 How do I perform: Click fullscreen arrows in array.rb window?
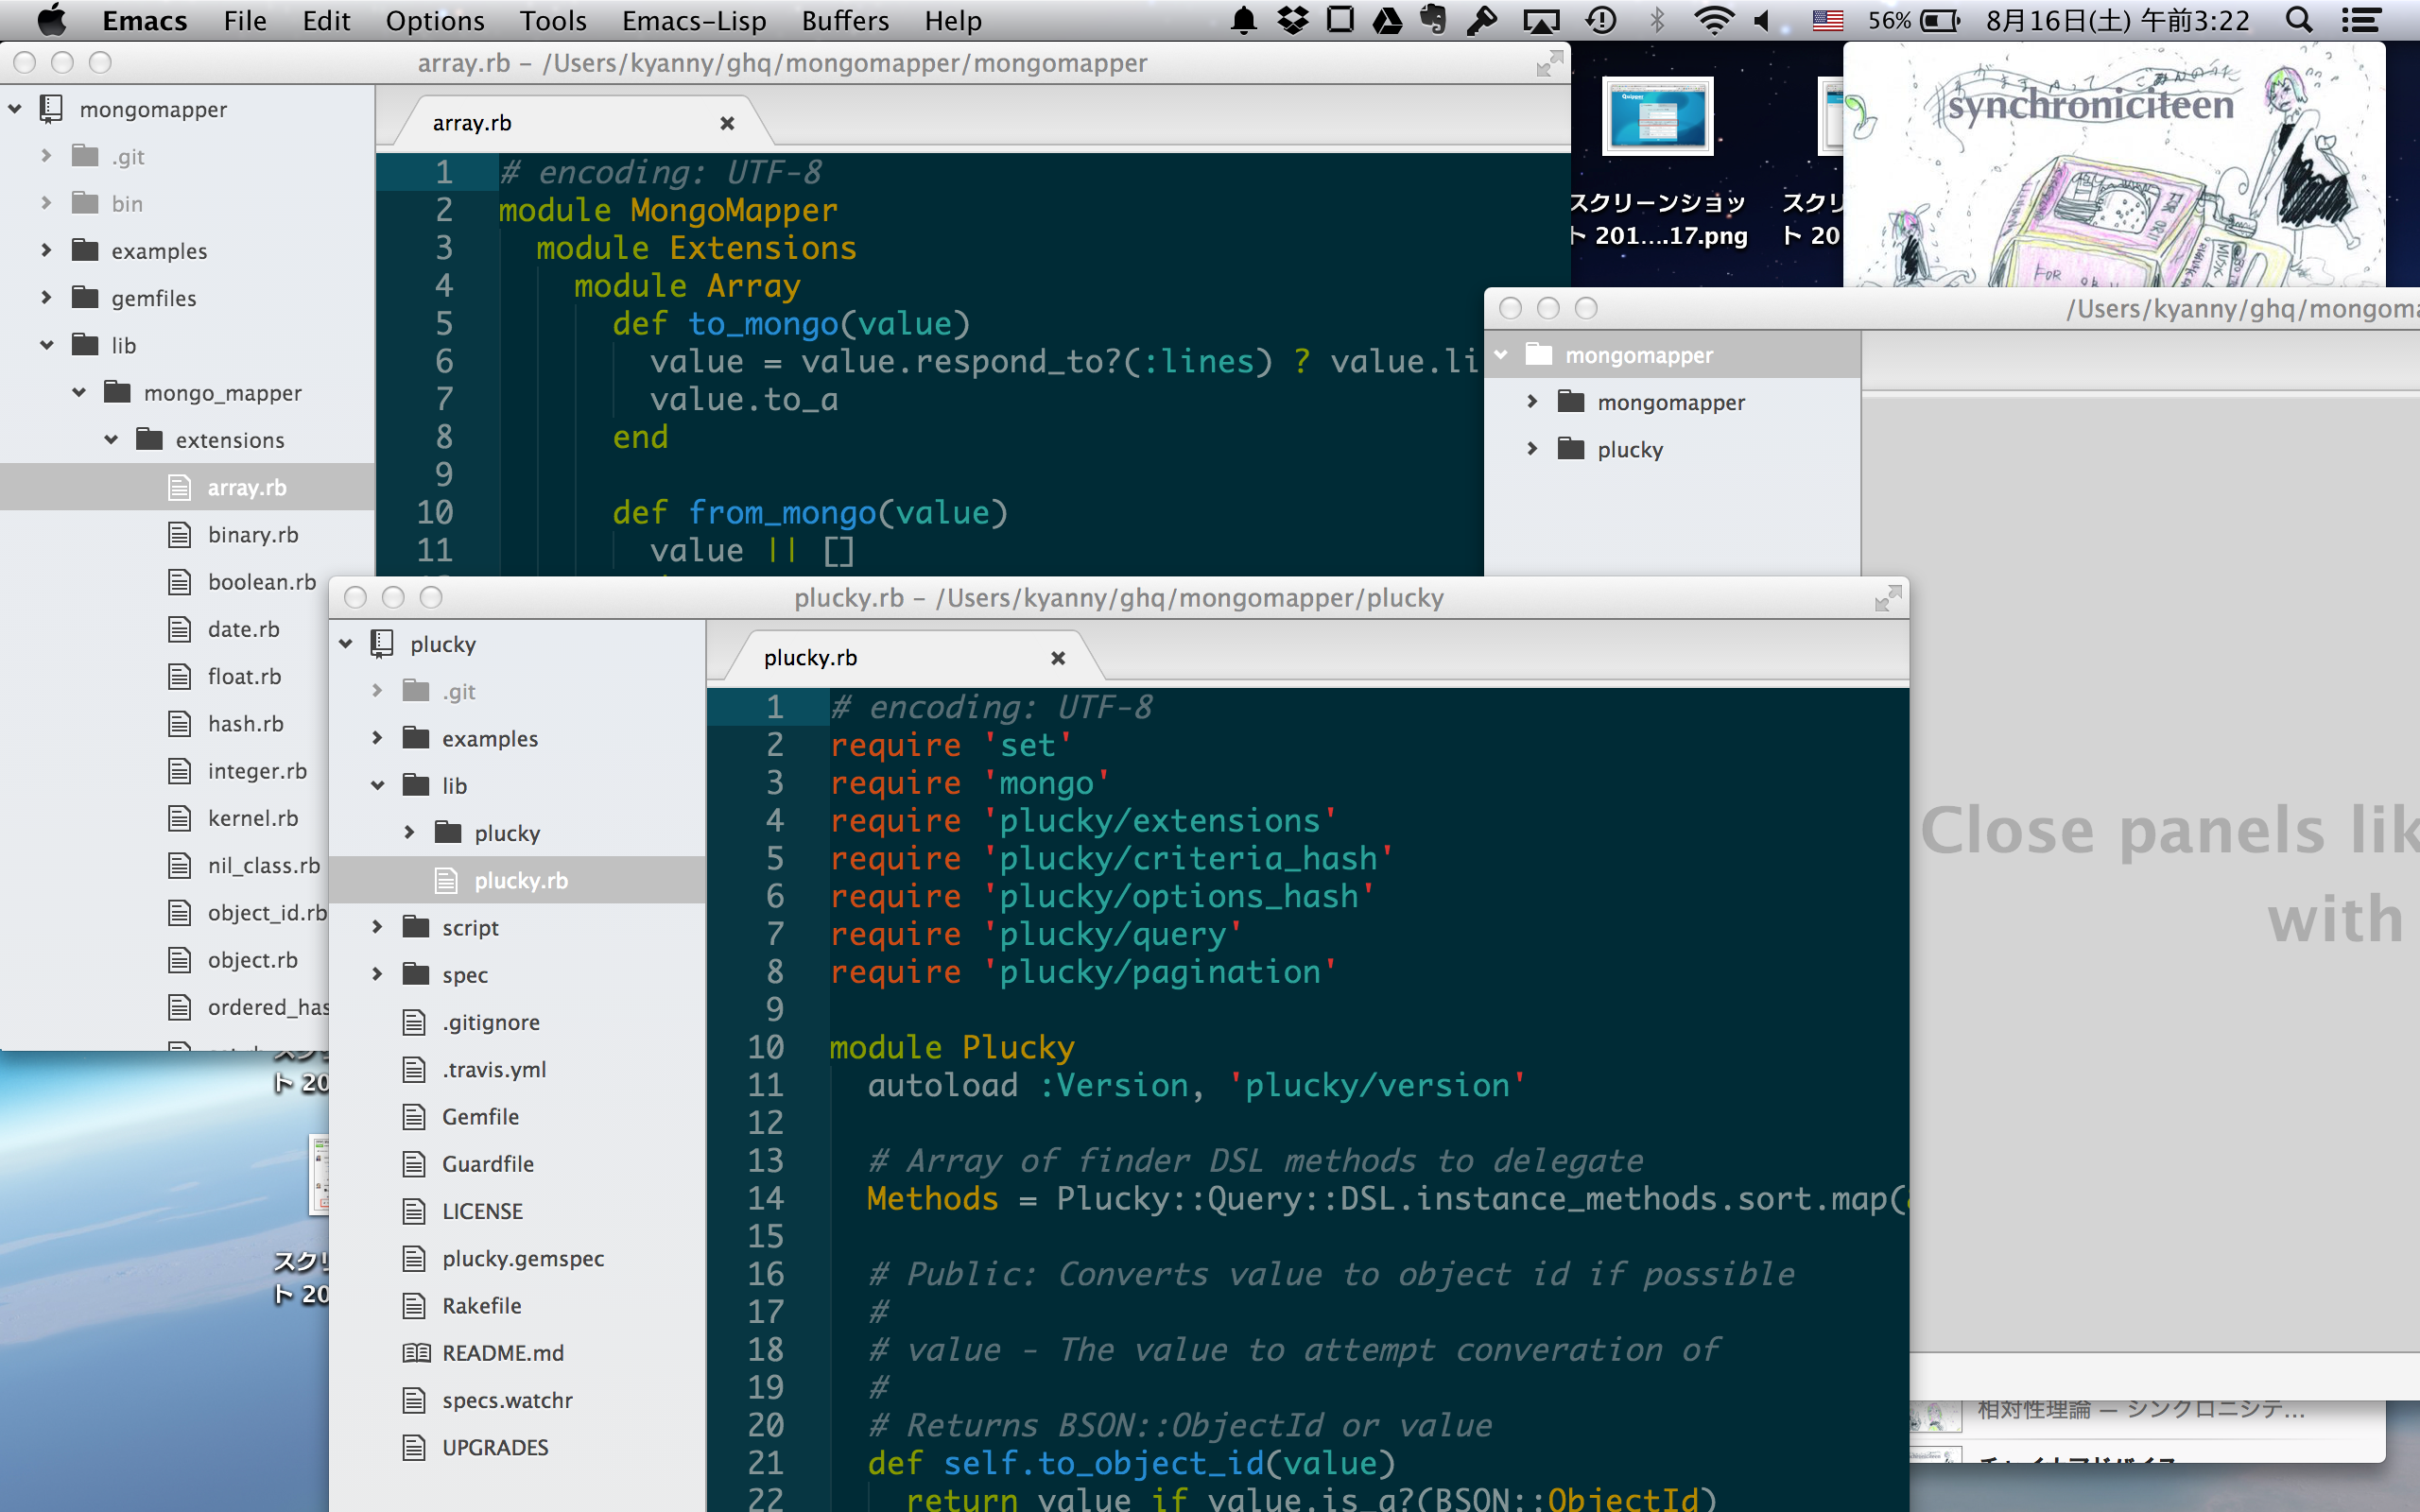[1549, 63]
